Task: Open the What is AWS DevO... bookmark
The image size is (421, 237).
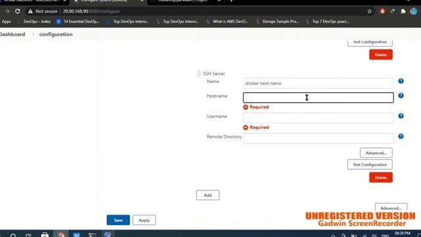Action: [x=227, y=22]
